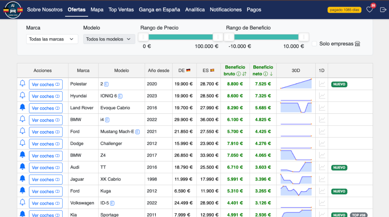Sort by Beneficio neto arrow icon

(x=271, y=74)
